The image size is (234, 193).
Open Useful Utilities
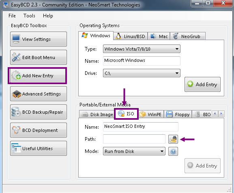pyautogui.click(x=39, y=148)
